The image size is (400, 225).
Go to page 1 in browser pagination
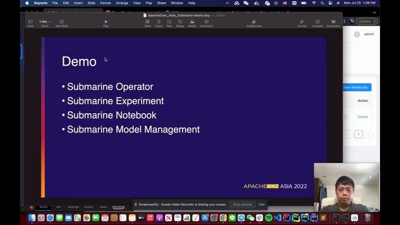click(358, 134)
